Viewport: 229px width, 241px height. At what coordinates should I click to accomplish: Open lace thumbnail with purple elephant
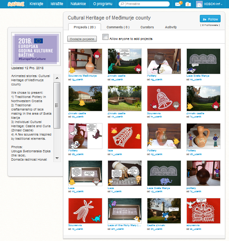click(164, 173)
